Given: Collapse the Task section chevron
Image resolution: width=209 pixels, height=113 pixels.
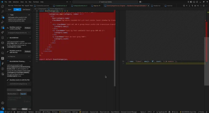Looking at the screenshot, I should click(9, 15).
